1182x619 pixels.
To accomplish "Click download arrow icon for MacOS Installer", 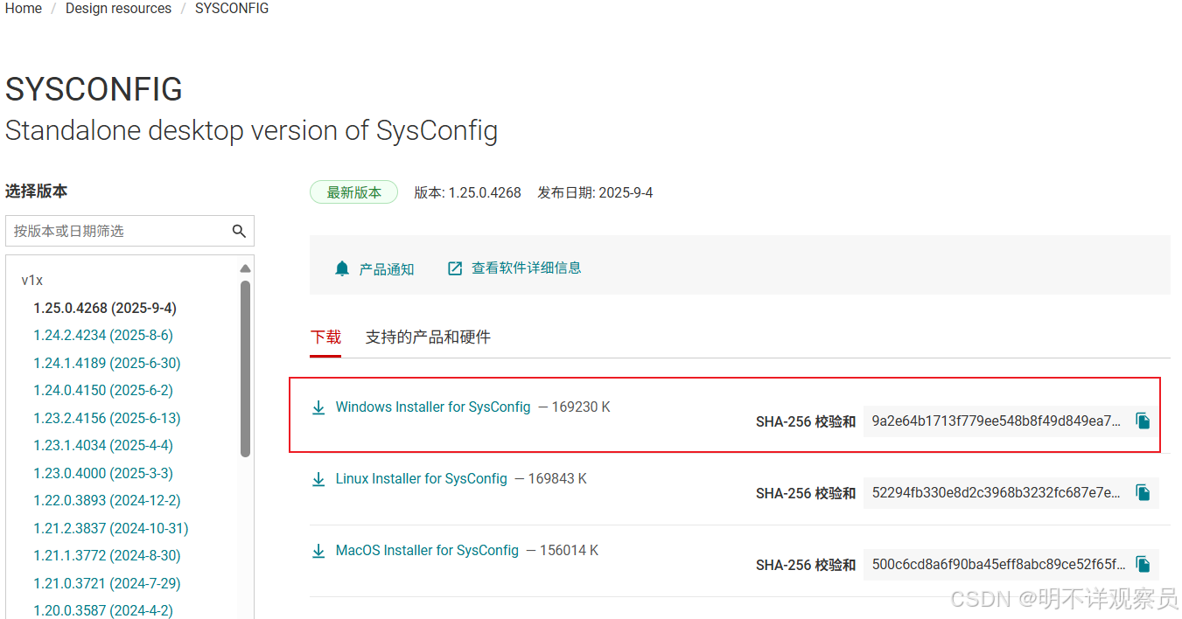I will pyautogui.click(x=319, y=551).
